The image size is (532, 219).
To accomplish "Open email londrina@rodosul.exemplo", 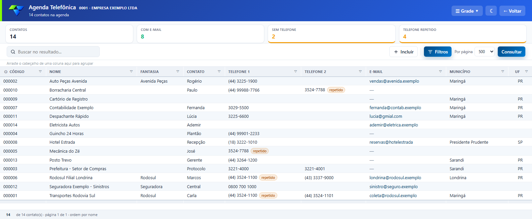I will pos(395,178).
